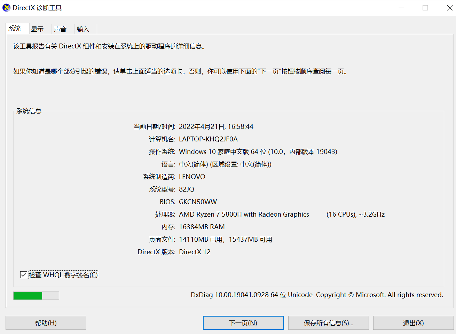
Task: Click the DirectX diagnostic tool title icon
Action: 6,8
